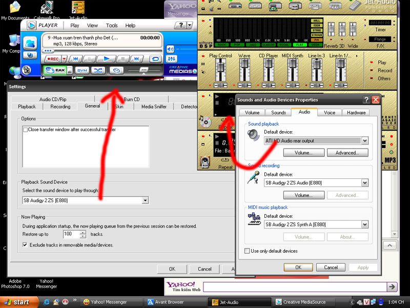Switch to Volume tab in Sounds properties

(252, 112)
